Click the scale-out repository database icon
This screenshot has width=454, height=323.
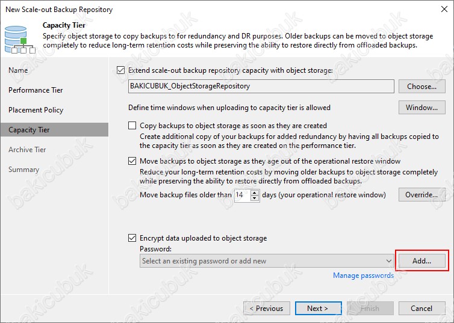[x=19, y=40]
